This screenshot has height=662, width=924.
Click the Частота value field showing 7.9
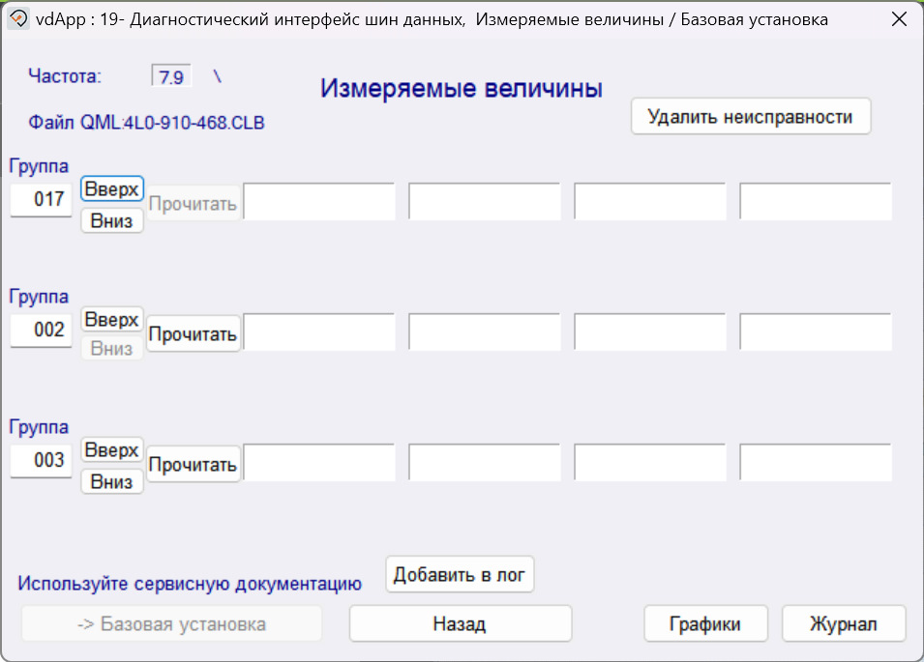point(170,76)
